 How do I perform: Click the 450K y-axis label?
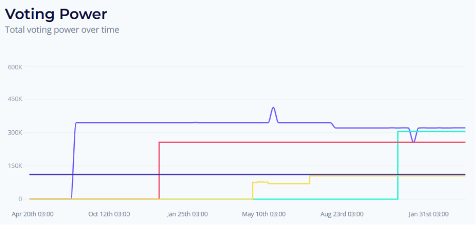[x=15, y=99]
